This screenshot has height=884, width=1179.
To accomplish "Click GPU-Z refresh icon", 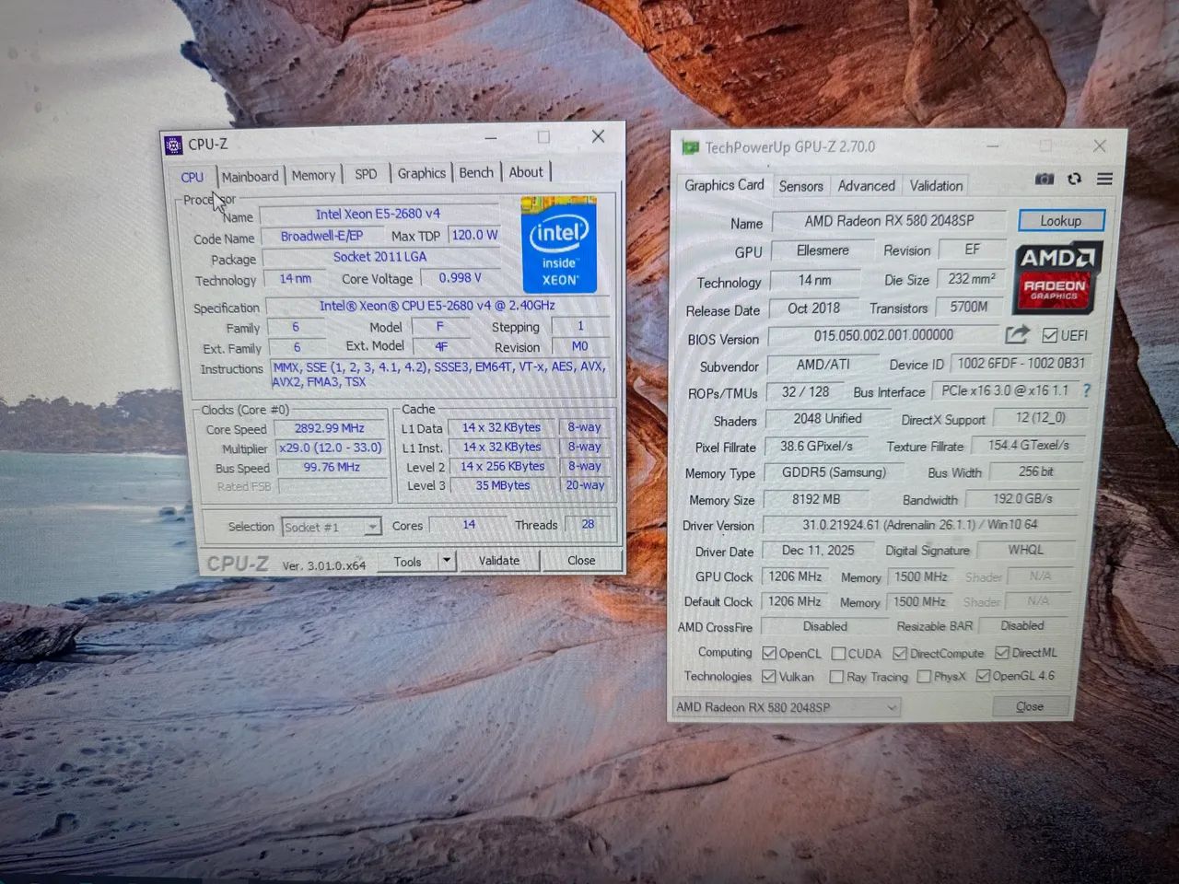I will tap(1074, 179).
